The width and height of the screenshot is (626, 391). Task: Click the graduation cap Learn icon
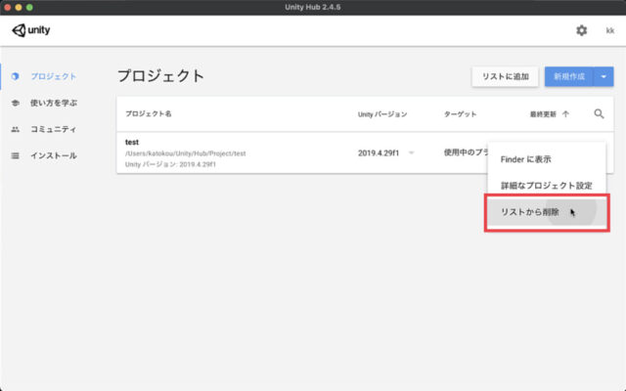(16, 103)
